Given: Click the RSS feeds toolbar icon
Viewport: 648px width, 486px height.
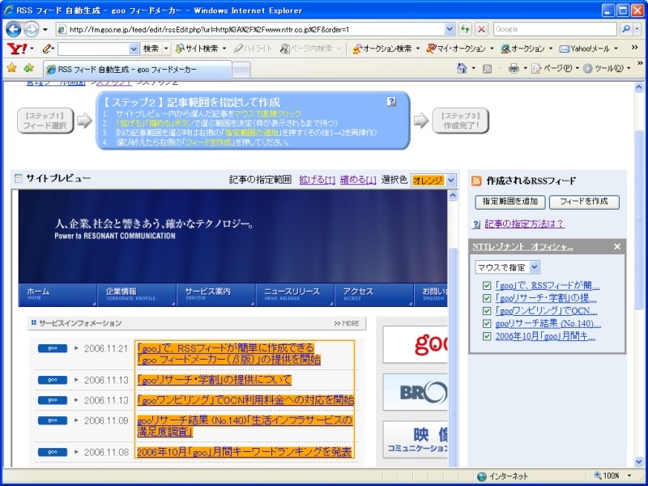Looking at the screenshot, I should (x=488, y=69).
